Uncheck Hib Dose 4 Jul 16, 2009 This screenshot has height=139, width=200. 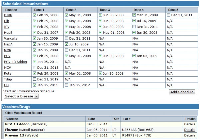pos(134,21)
